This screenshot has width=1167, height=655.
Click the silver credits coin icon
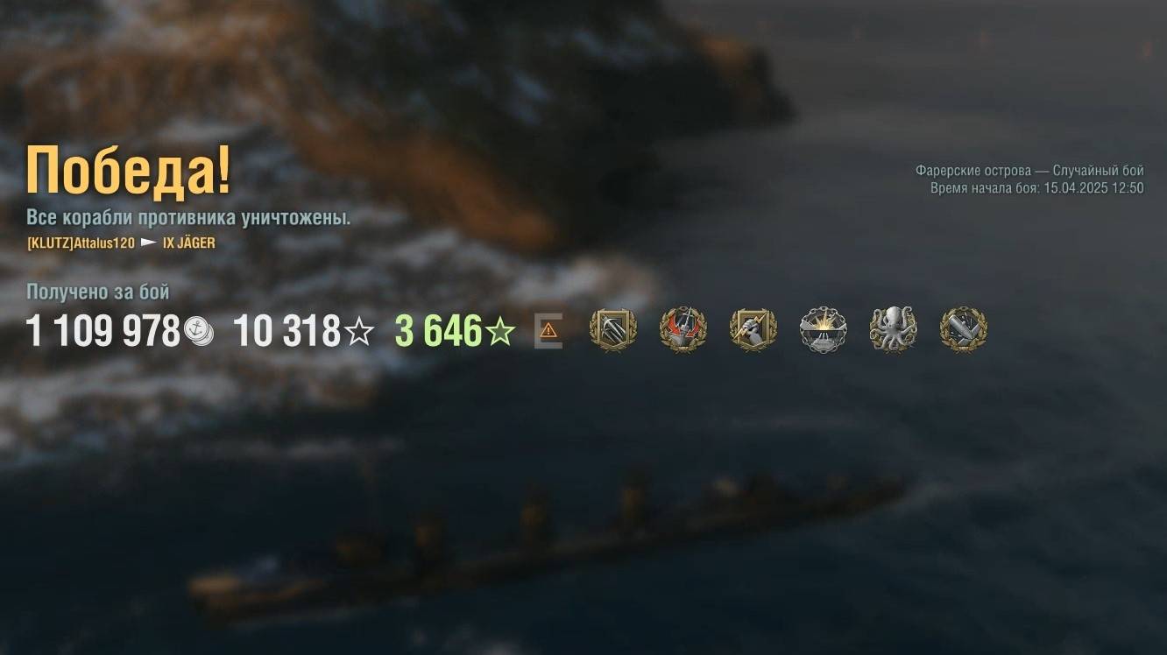(x=200, y=331)
